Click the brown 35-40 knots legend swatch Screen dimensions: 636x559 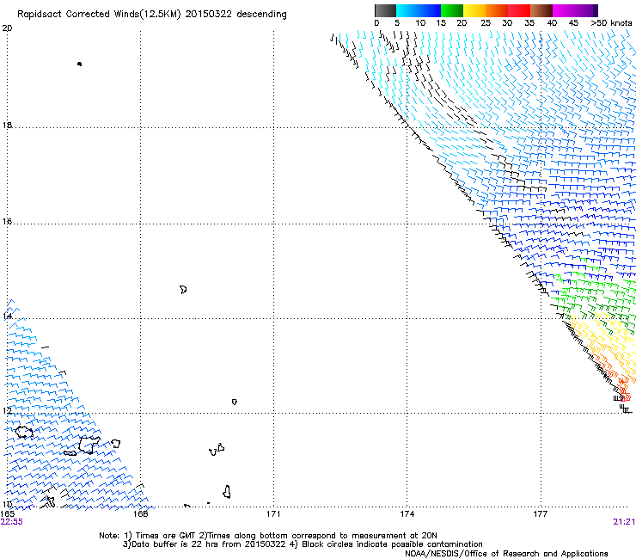tap(541, 10)
